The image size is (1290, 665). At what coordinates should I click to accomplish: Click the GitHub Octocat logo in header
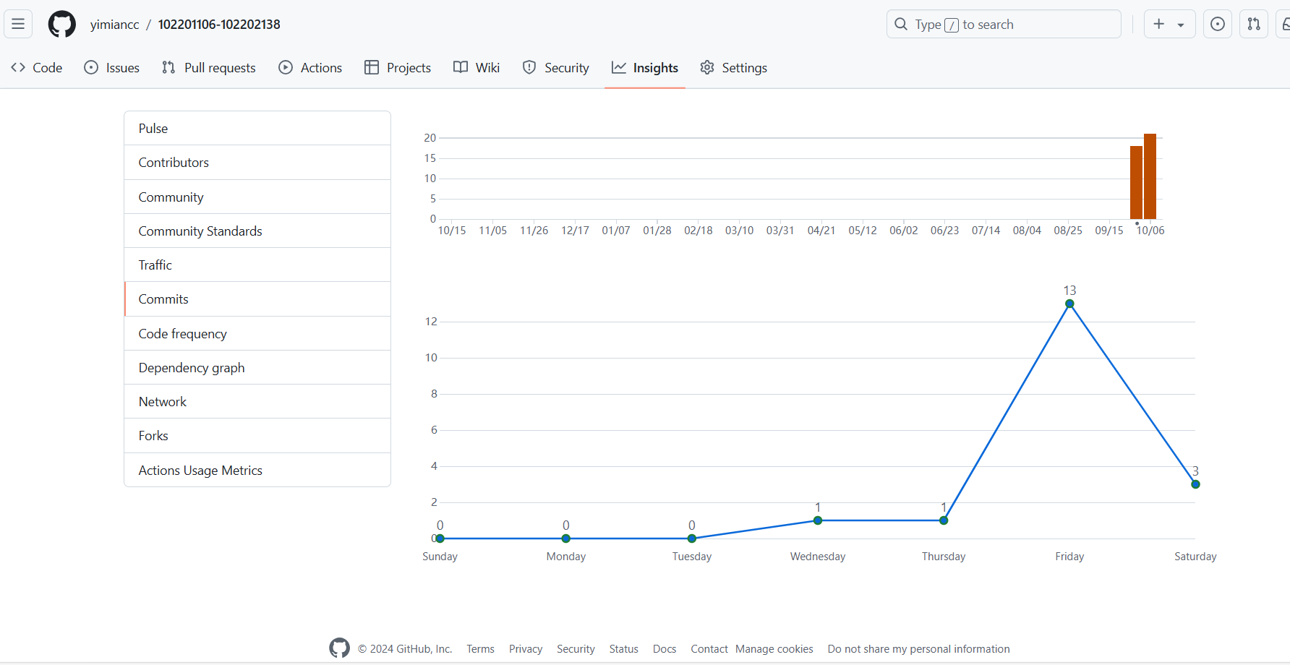[61, 24]
